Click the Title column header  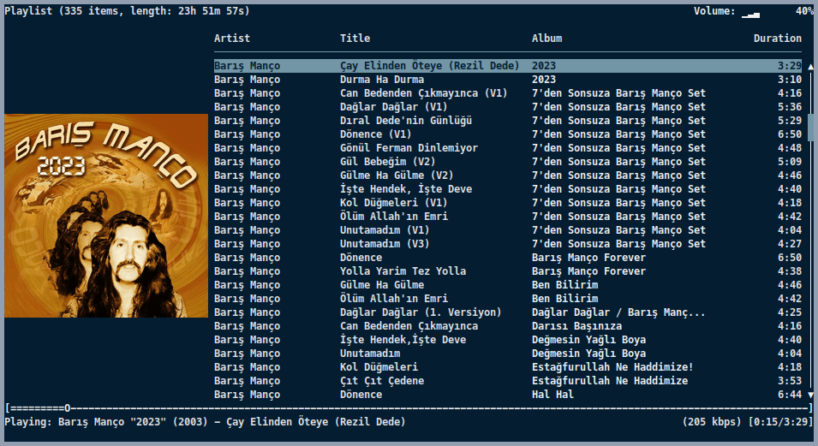click(x=355, y=39)
